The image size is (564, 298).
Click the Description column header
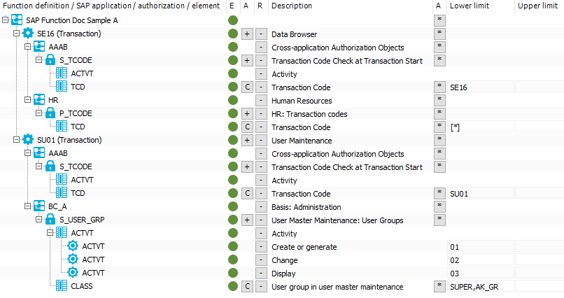pyautogui.click(x=292, y=6)
